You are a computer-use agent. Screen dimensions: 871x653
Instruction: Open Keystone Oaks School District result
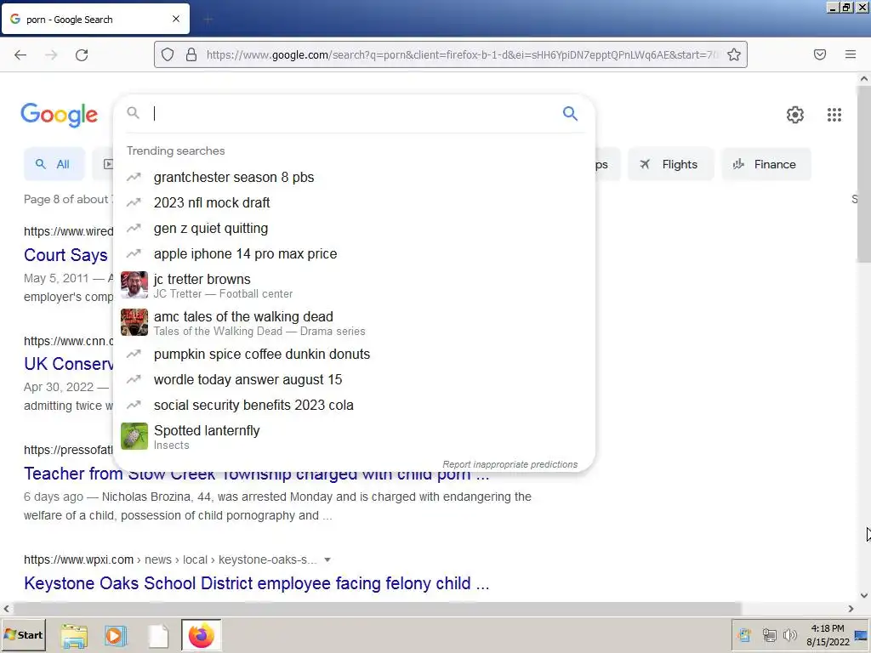point(256,583)
